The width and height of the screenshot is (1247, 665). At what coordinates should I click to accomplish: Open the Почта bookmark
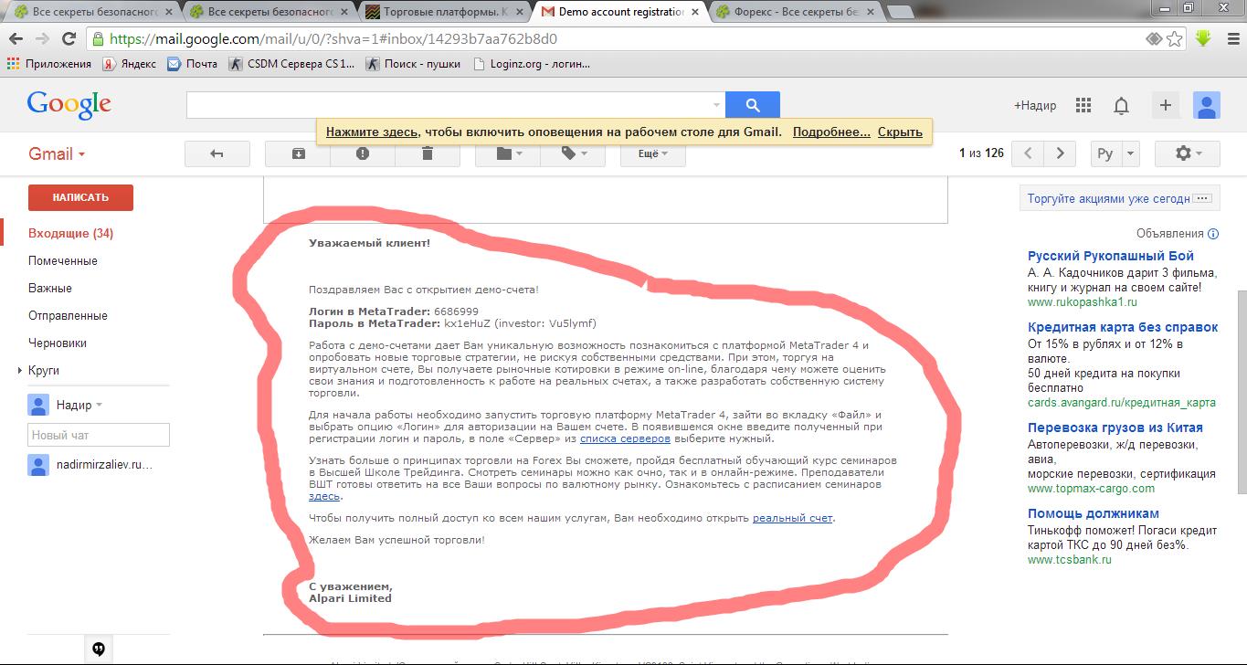192,64
